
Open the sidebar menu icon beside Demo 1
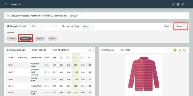click(x=6, y=4)
